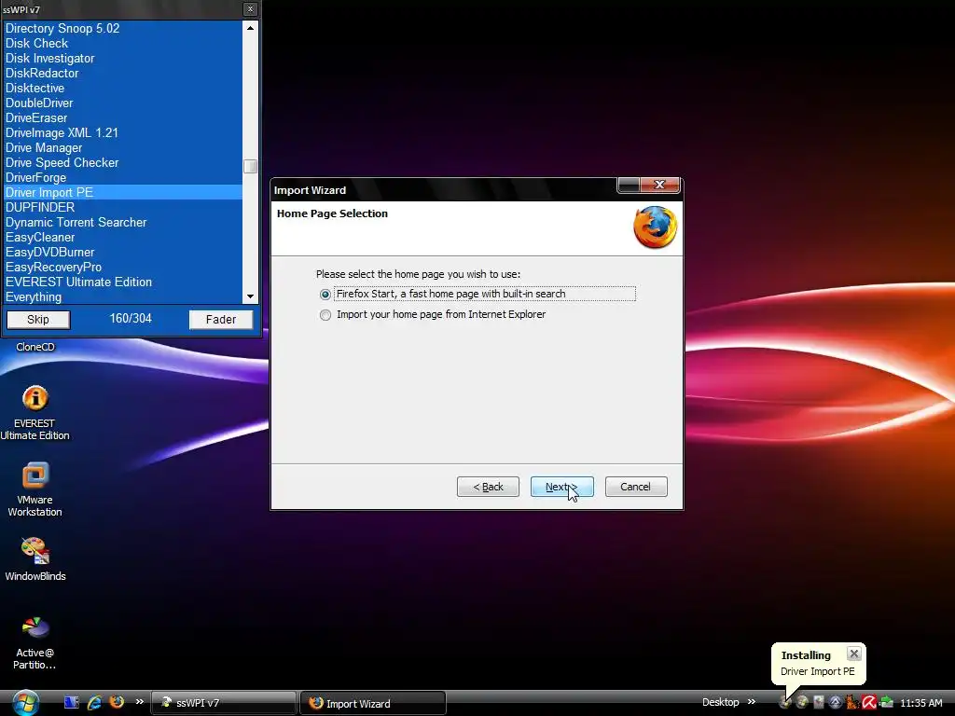Click Skip button in ssWPI
The height and width of the screenshot is (716, 955).
(37, 320)
